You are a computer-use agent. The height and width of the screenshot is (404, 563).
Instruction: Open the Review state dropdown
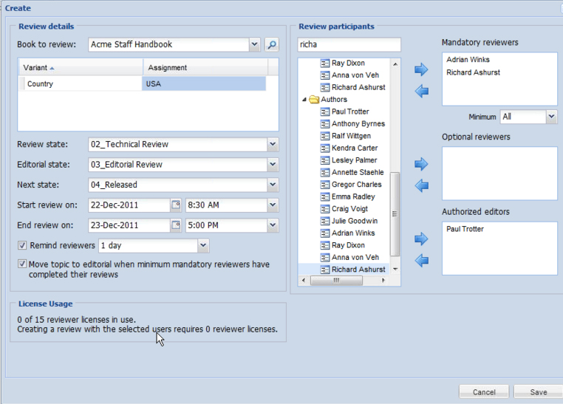273,144
